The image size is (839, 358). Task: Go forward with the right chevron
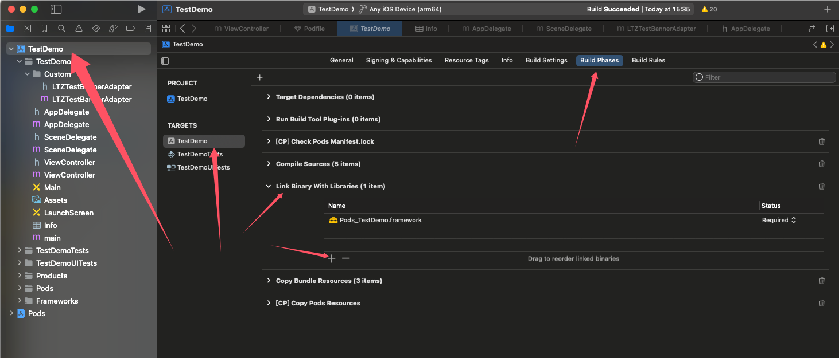tap(193, 28)
